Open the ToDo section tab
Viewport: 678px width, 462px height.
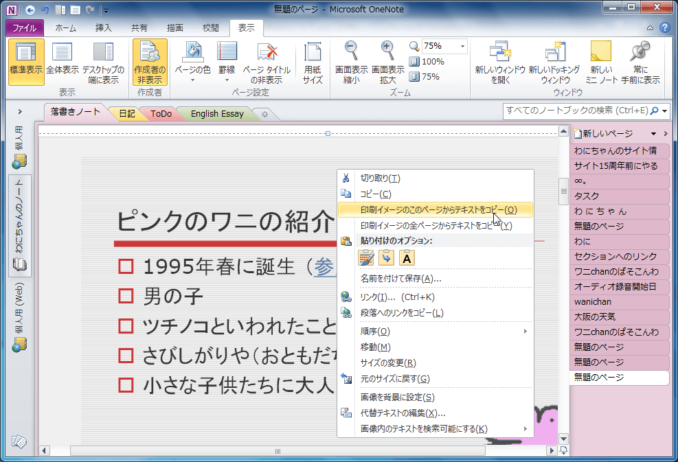coord(161,114)
